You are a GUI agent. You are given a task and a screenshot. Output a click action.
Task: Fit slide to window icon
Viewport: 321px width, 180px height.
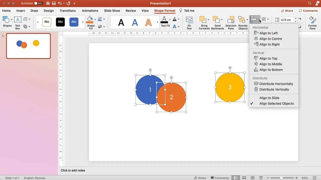[315, 178]
